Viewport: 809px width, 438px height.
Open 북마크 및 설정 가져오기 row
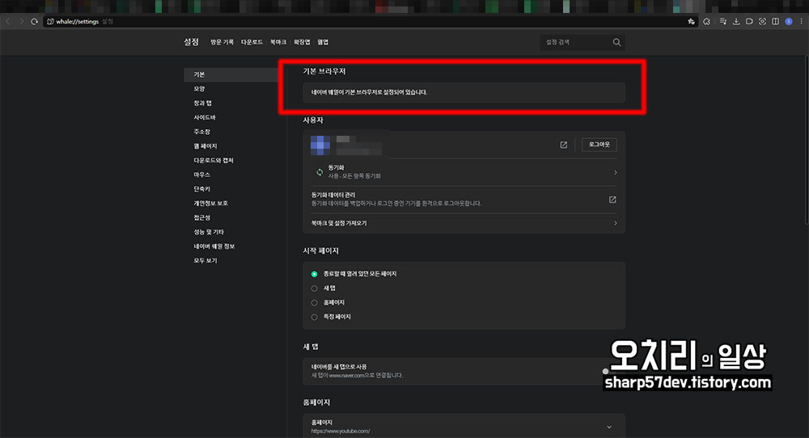pyautogui.click(x=464, y=223)
